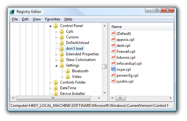The width and height of the screenshot is (187, 121).
Task: Click the powercfg.cpl string value icon
Action: tap(113, 75)
